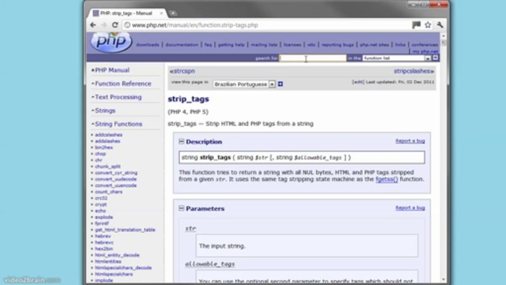The height and width of the screenshot is (285, 506).
Task: Collapse the Description section toggle
Action: pyautogui.click(x=182, y=141)
